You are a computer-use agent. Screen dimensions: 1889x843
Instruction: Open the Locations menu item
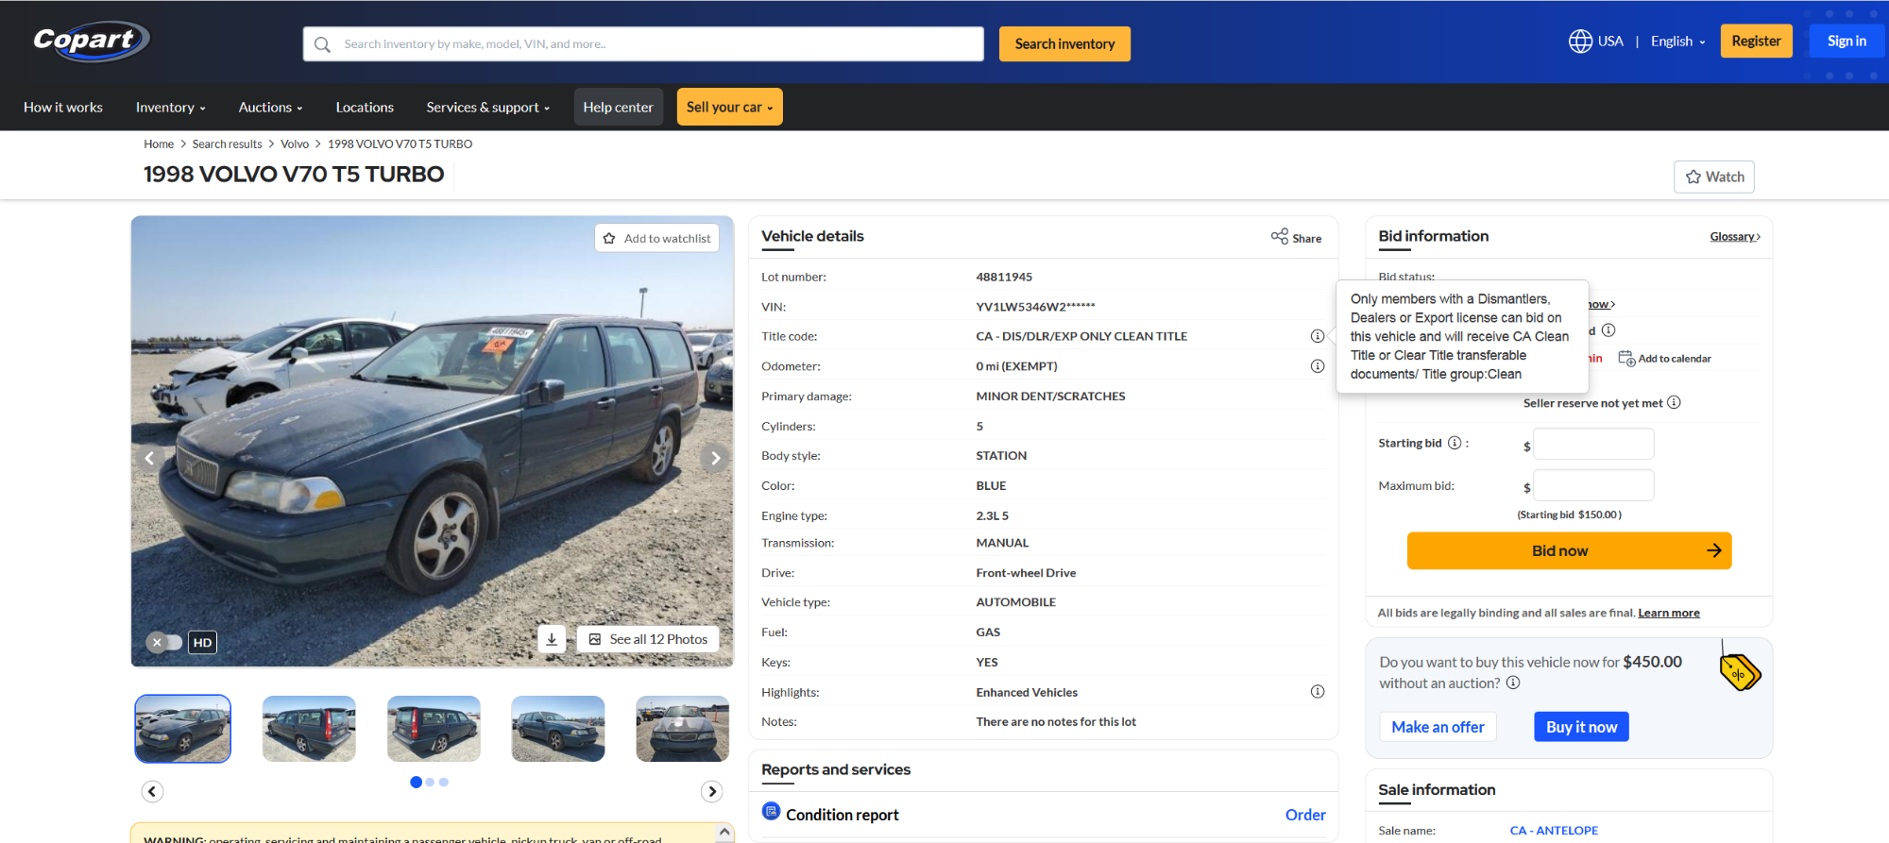(365, 108)
